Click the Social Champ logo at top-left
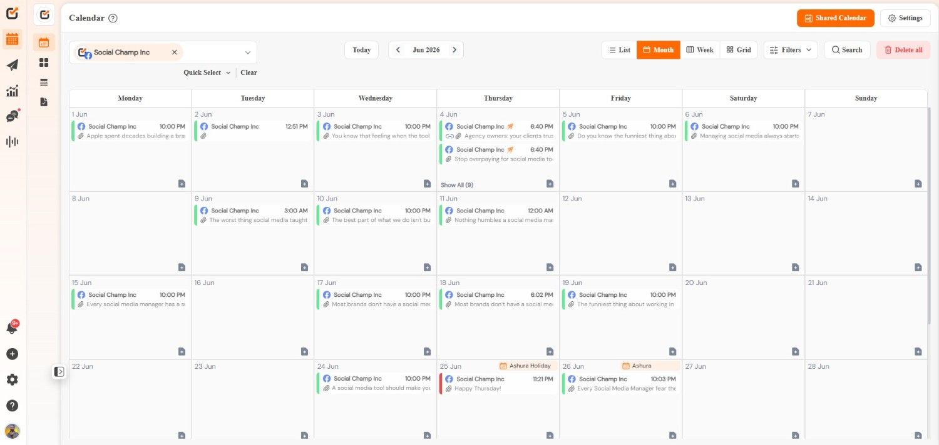Viewport: 939px width, 445px height. (12, 13)
